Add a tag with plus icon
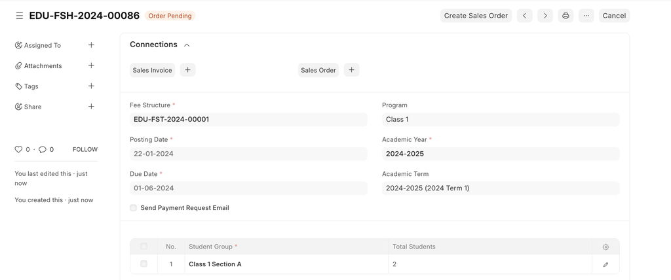Viewport: 671px width, 280px height. click(91, 86)
